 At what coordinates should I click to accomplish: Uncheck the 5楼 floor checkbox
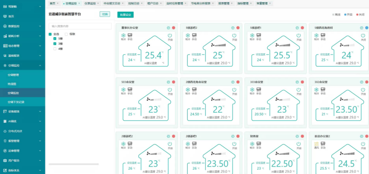[55, 38]
